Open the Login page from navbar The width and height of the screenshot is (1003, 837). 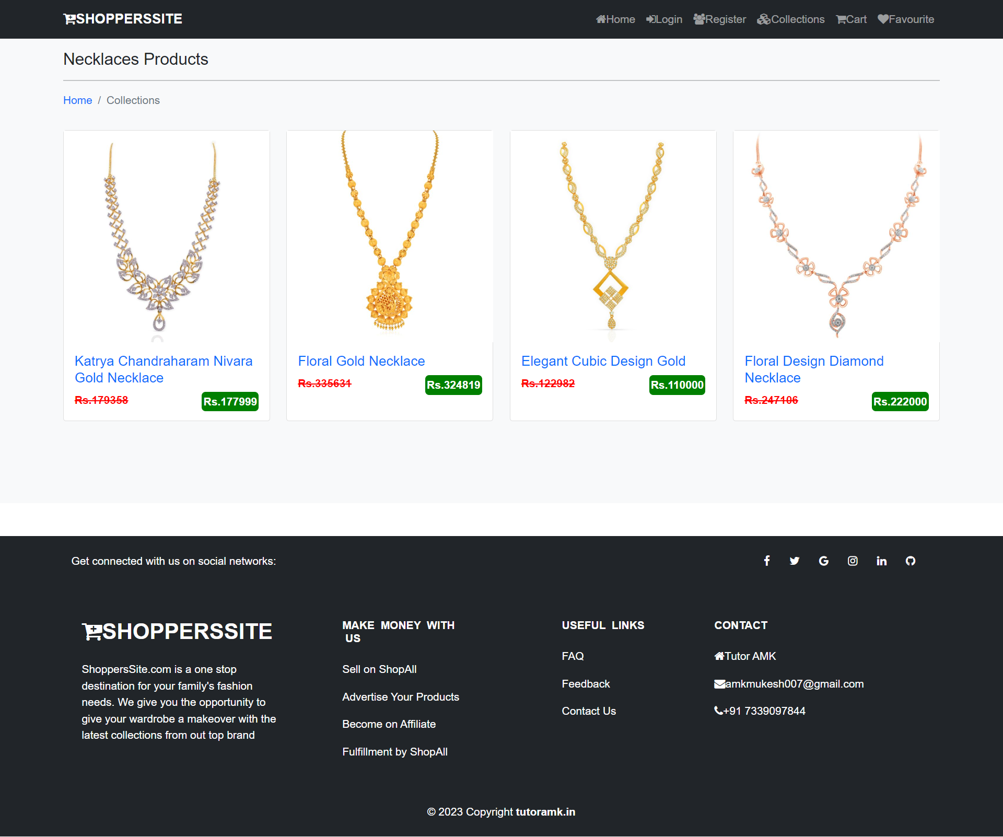point(664,19)
